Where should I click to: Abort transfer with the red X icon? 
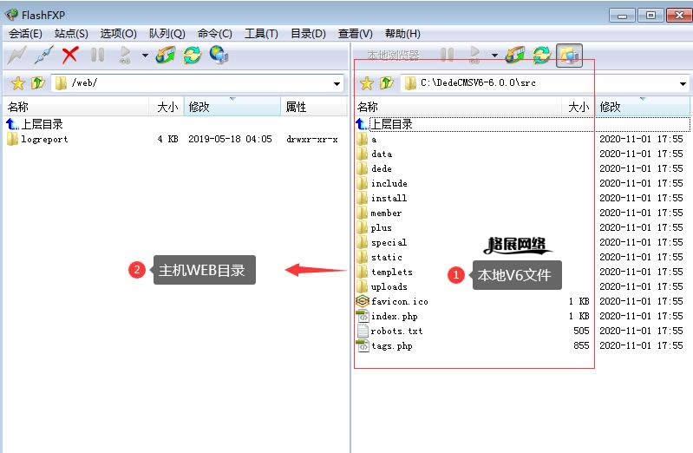pos(70,56)
